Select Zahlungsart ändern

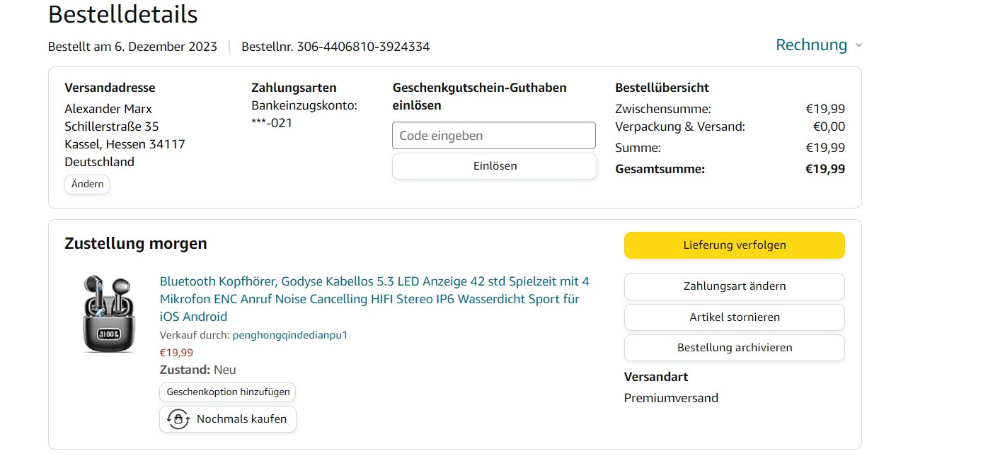click(734, 286)
